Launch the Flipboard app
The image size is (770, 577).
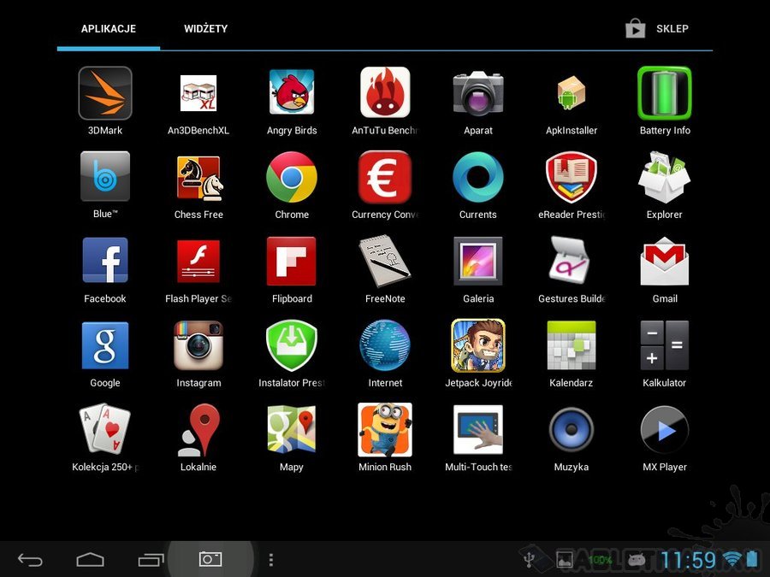(x=292, y=261)
